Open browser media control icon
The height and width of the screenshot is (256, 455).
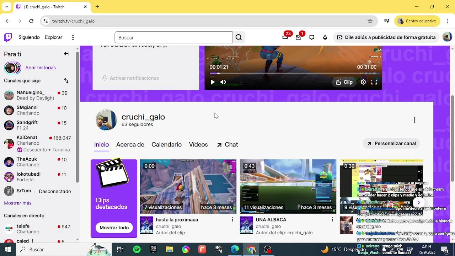pos(387,21)
